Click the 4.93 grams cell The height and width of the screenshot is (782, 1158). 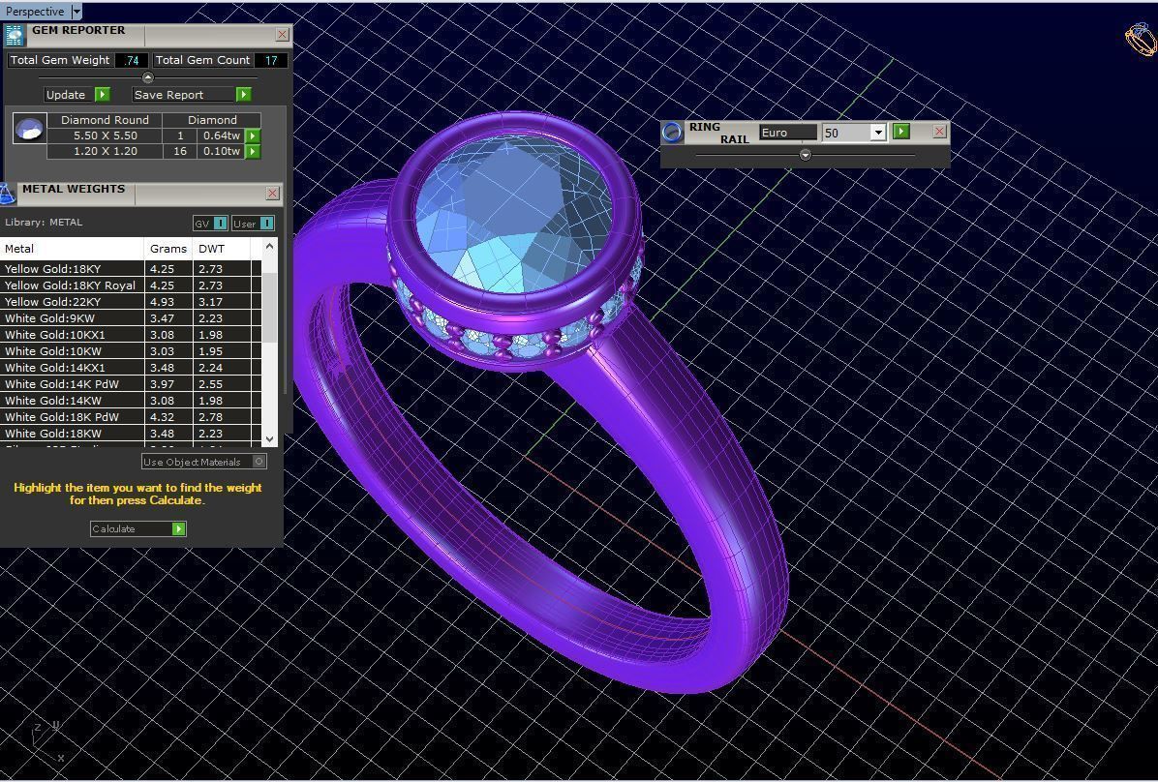[x=168, y=301]
